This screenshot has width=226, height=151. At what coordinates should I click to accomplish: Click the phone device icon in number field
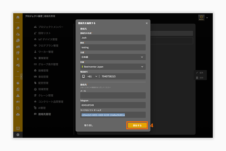(83, 76)
